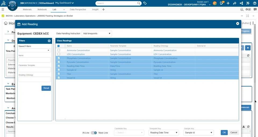This screenshot has height=137, width=258.
Task: Uncheck the Phosphate Concentration checkbox
Action: 59,58
